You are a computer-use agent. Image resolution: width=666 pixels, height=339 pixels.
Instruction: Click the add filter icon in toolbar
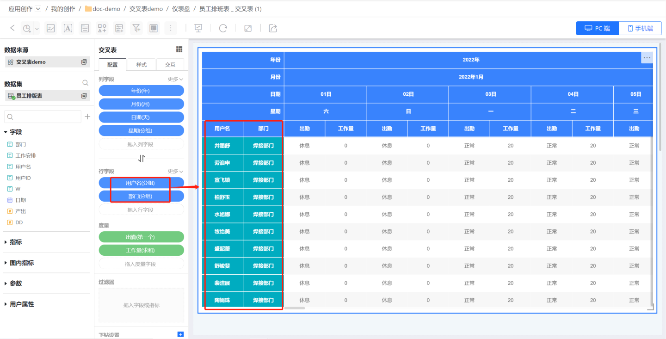136,28
